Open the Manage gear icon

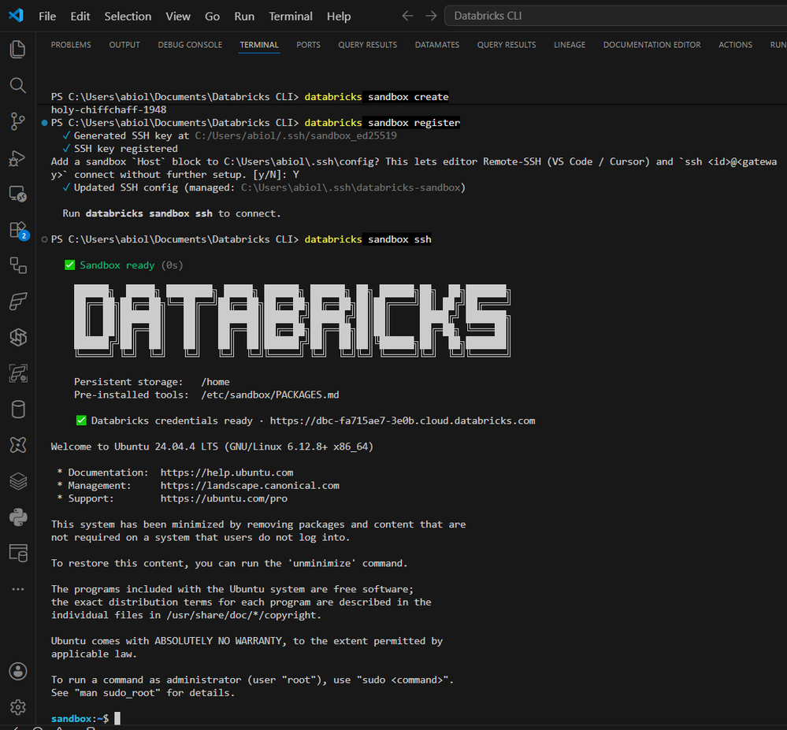(x=17, y=707)
